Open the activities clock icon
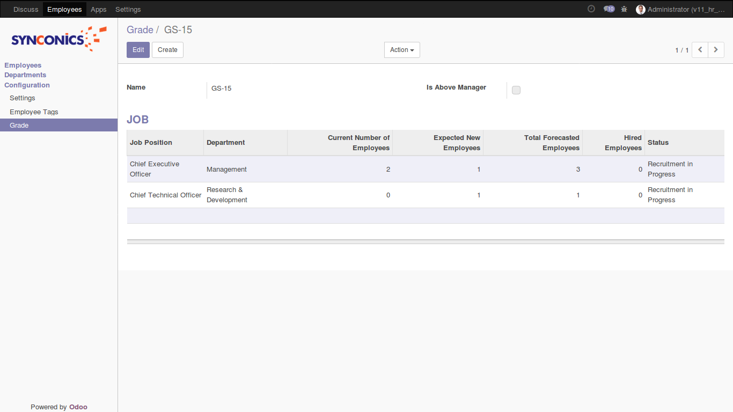The image size is (733, 412). [591, 9]
